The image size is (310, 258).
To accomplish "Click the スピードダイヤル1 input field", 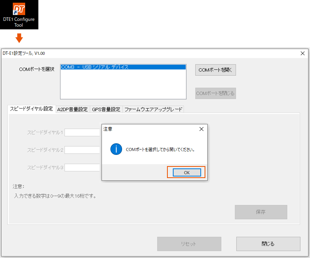I will [82, 132].
